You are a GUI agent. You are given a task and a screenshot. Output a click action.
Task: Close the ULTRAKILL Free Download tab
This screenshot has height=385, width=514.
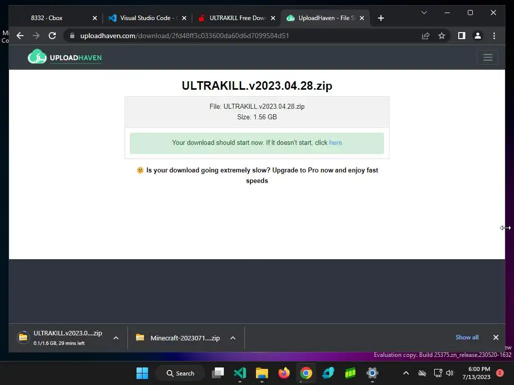273,18
